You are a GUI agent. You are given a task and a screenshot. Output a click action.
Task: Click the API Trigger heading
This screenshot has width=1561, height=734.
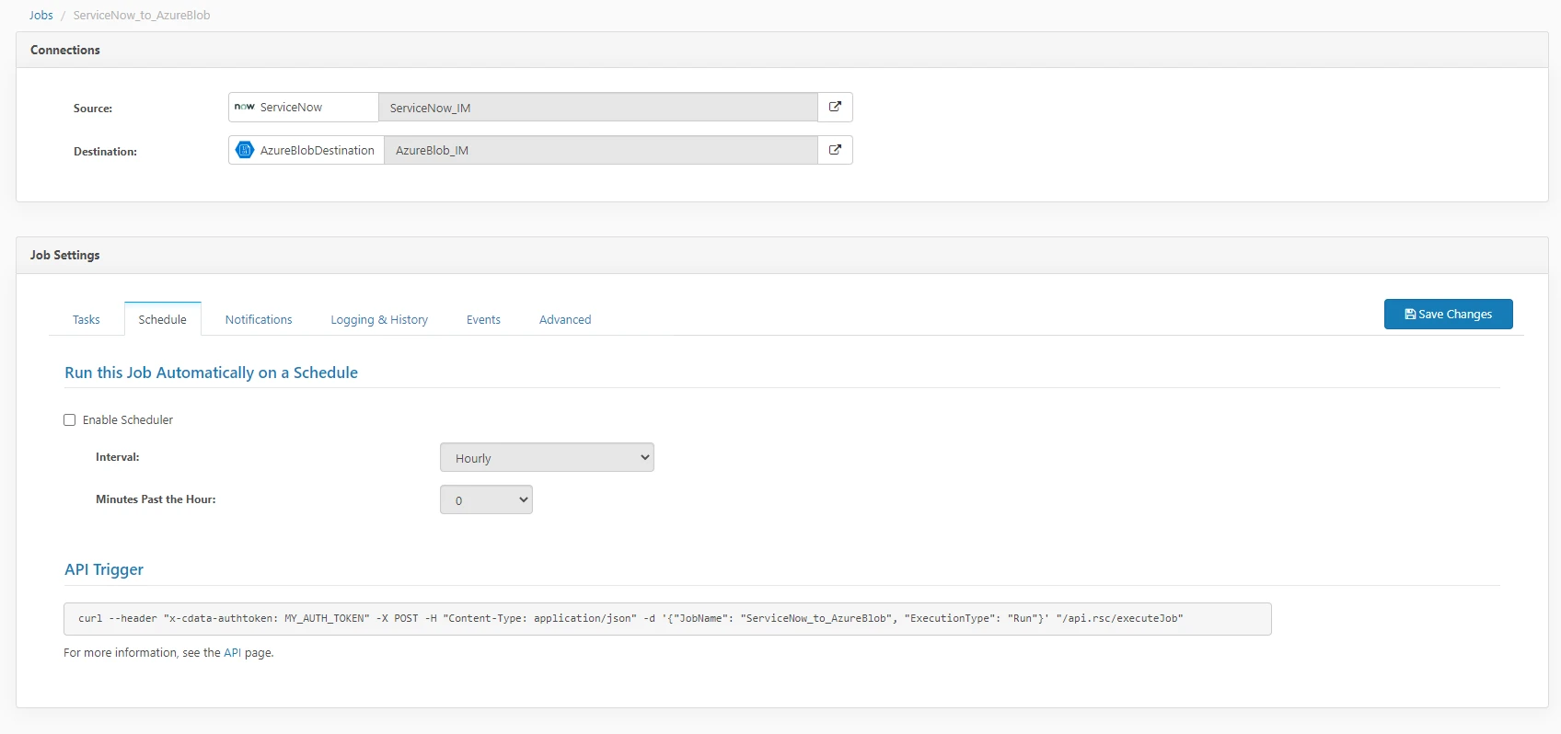(104, 569)
